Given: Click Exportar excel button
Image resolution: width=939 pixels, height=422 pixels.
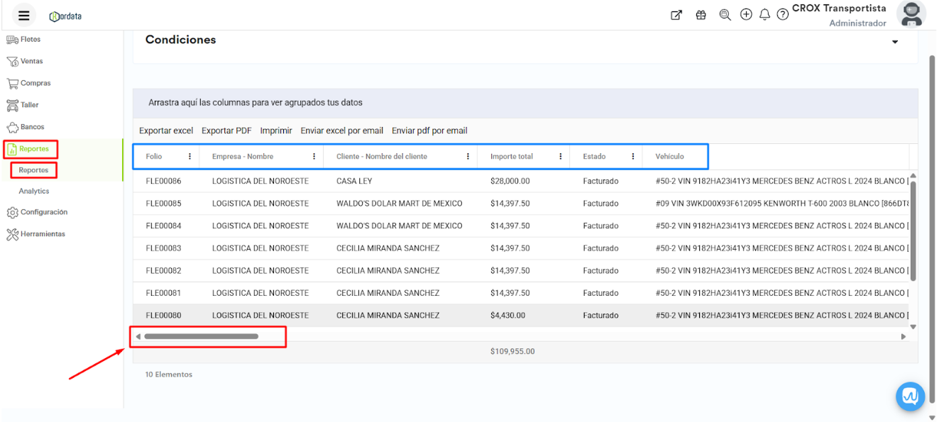Looking at the screenshot, I should click(x=166, y=131).
